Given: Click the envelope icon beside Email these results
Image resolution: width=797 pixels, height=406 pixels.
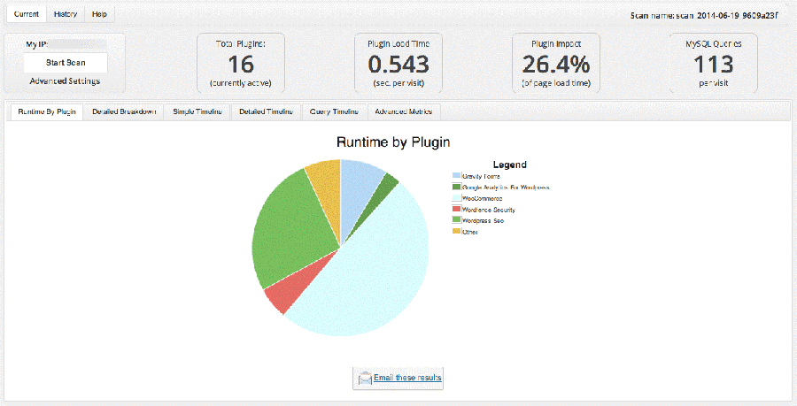Looking at the screenshot, I should click(x=364, y=378).
